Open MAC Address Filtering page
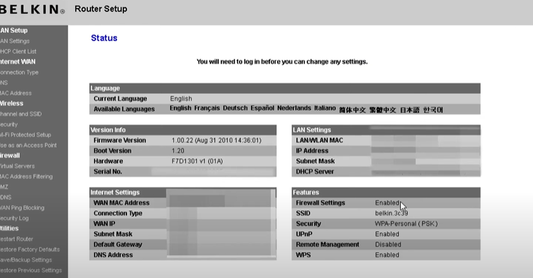This screenshot has height=278, width=533. pyautogui.click(x=26, y=176)
